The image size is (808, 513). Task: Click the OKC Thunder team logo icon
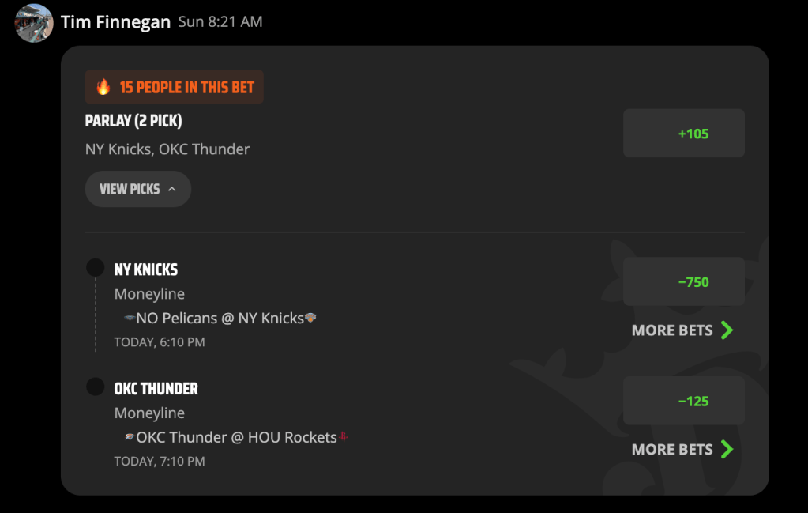pyautogui.click(x=130, y=436)
